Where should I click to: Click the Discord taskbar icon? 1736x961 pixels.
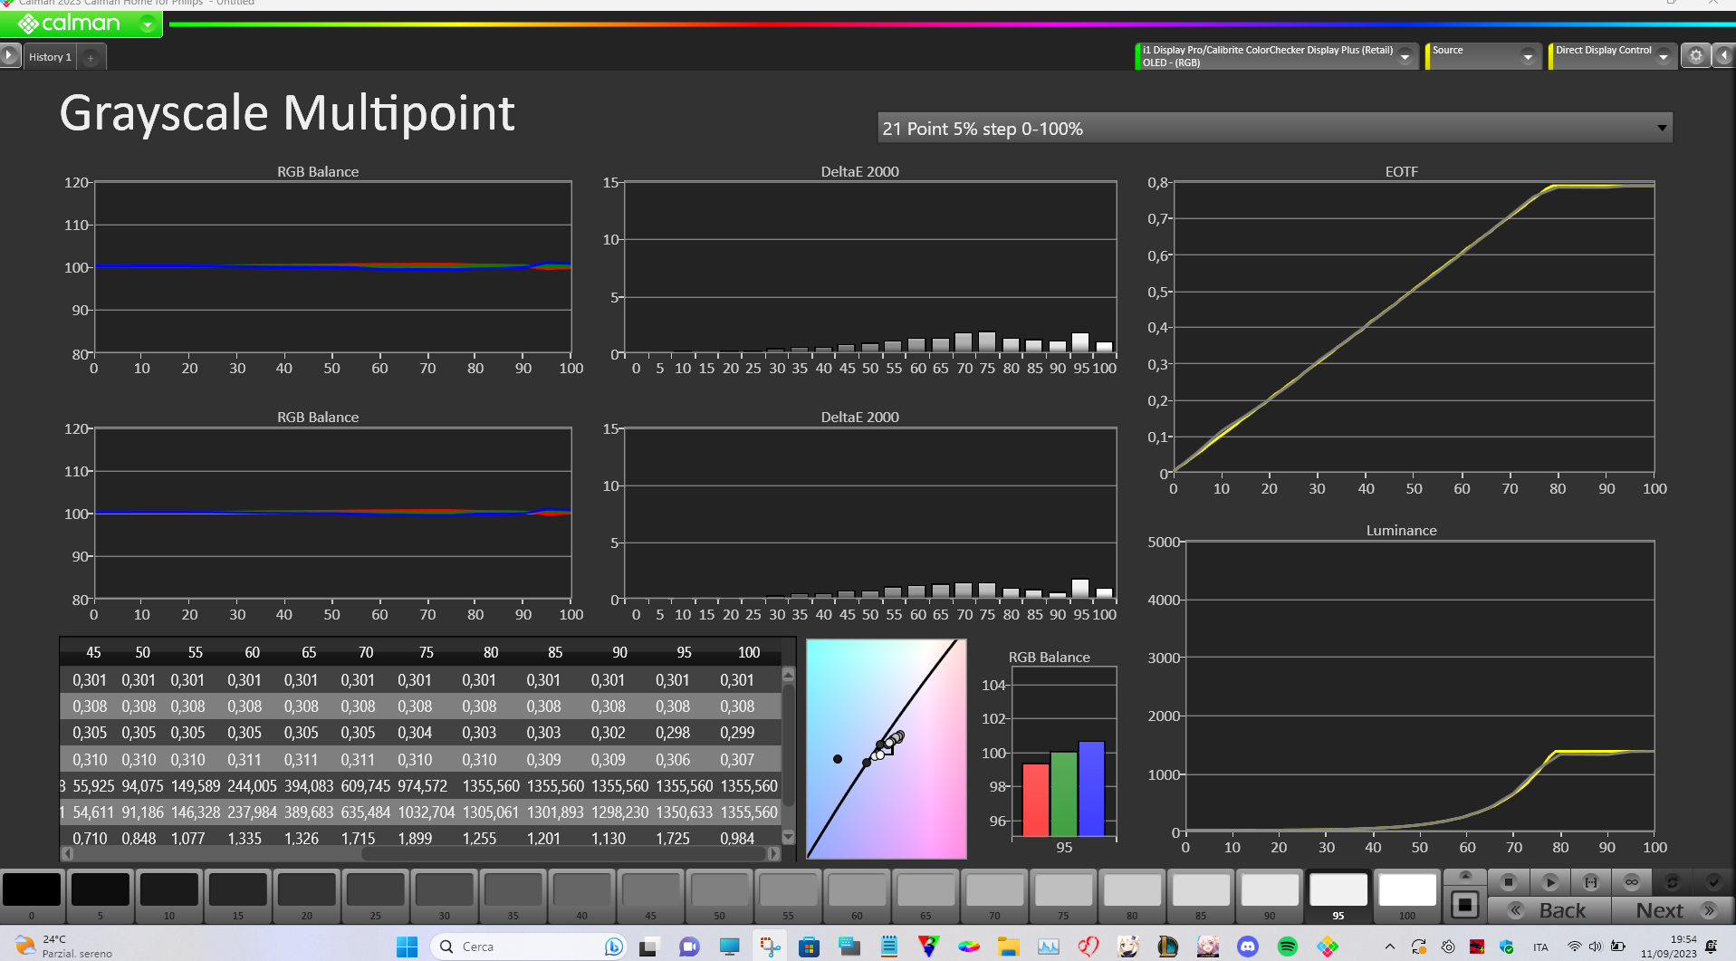pyautogui.click(x=1247, y=947)
